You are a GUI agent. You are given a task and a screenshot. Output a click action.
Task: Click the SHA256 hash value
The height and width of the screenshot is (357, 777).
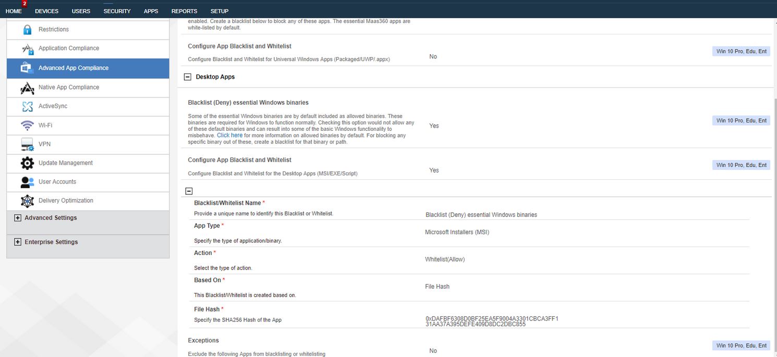(x=492, y=322)
